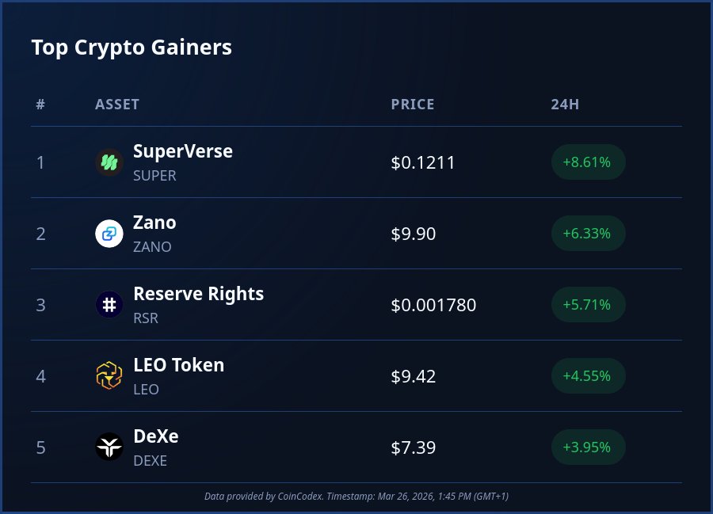Click the SuperVerse coin logo icon
The height and width of the screenshot is (514, 713).
109,162
